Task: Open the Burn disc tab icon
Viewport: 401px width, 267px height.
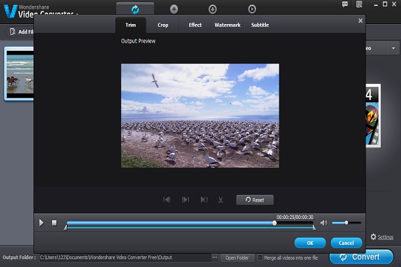Action: tap(174, 9)
